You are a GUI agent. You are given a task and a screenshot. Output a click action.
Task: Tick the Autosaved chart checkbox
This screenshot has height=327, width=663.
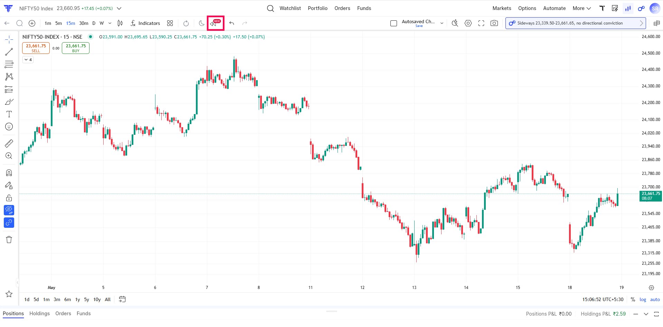[x=394, y=23]
